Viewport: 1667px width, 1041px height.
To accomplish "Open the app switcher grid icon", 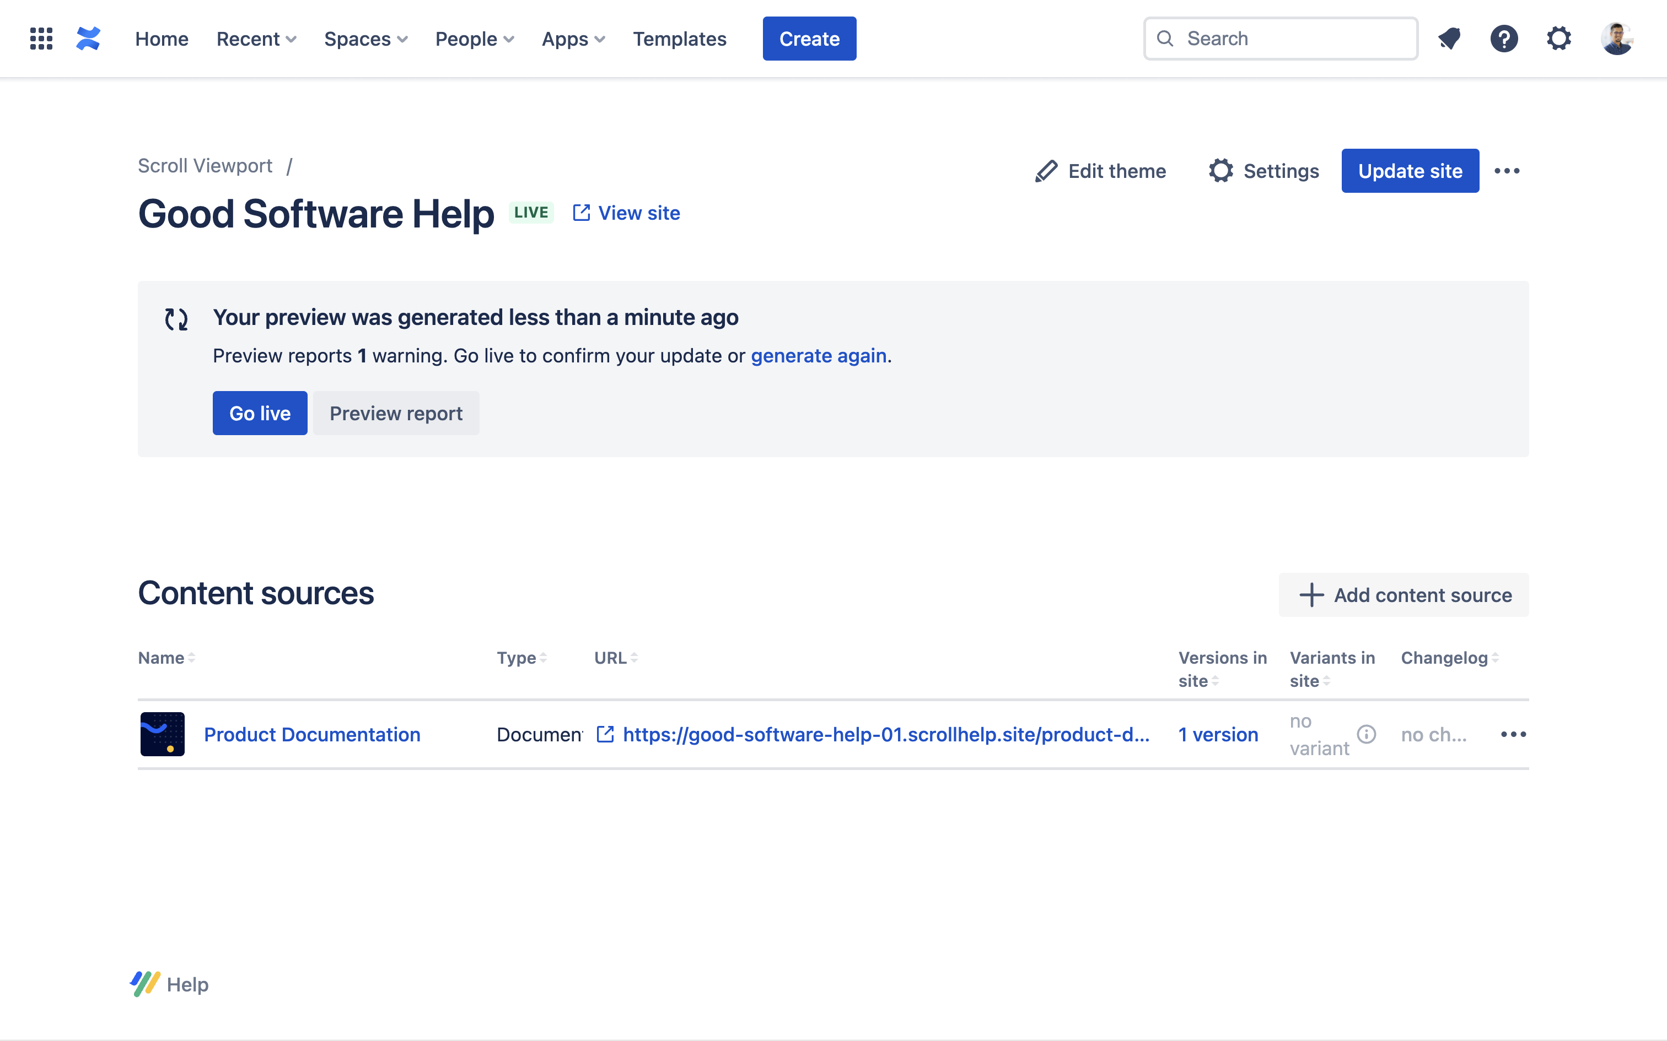I will coord(41,39).
